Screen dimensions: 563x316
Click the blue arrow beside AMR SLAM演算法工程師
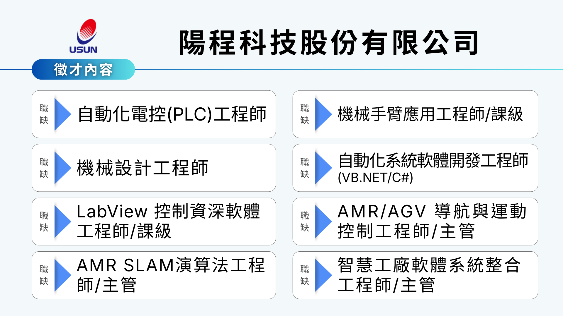[62, 275]
